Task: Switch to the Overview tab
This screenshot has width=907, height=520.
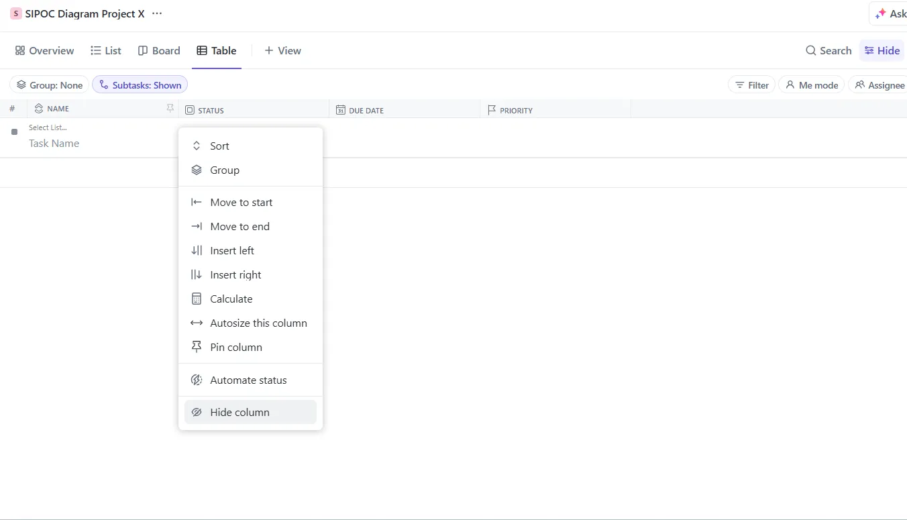Action: tap(44, 50)
